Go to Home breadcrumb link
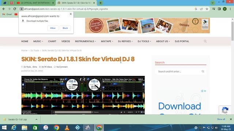The image size is (234, 131). (x=24, y=51)
